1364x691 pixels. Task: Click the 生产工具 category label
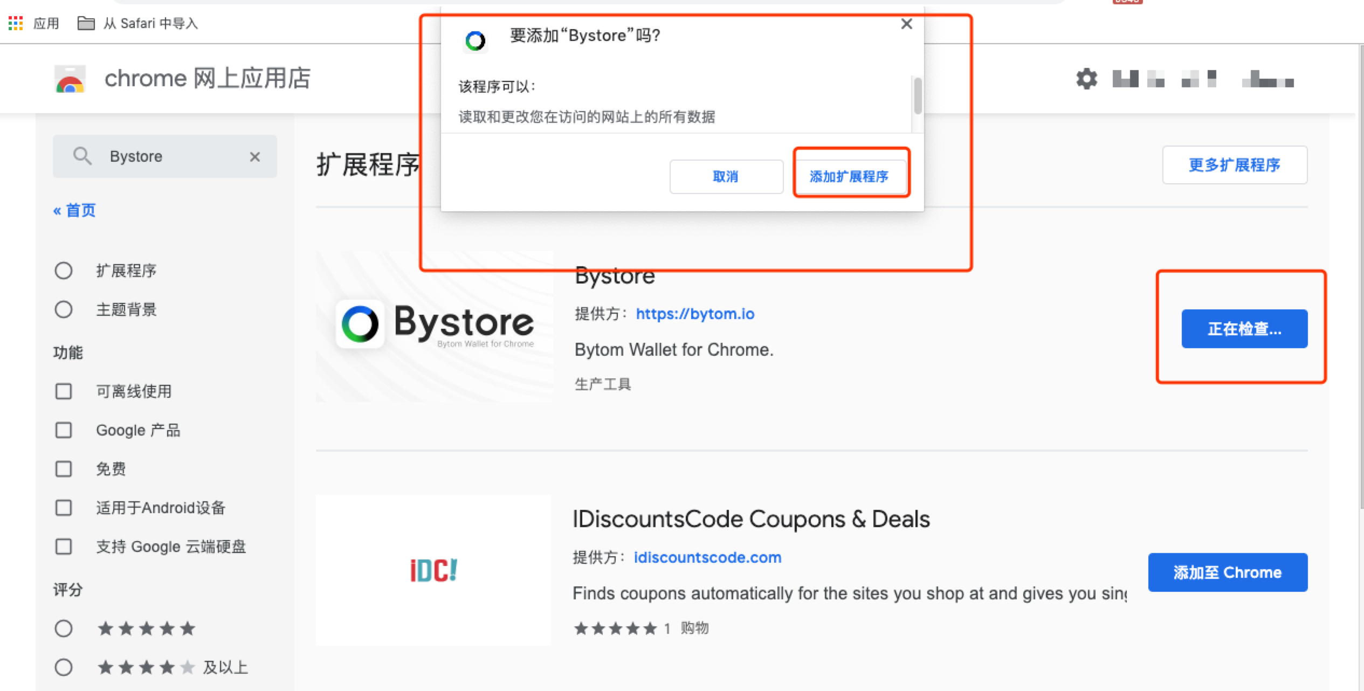[603, 384]
